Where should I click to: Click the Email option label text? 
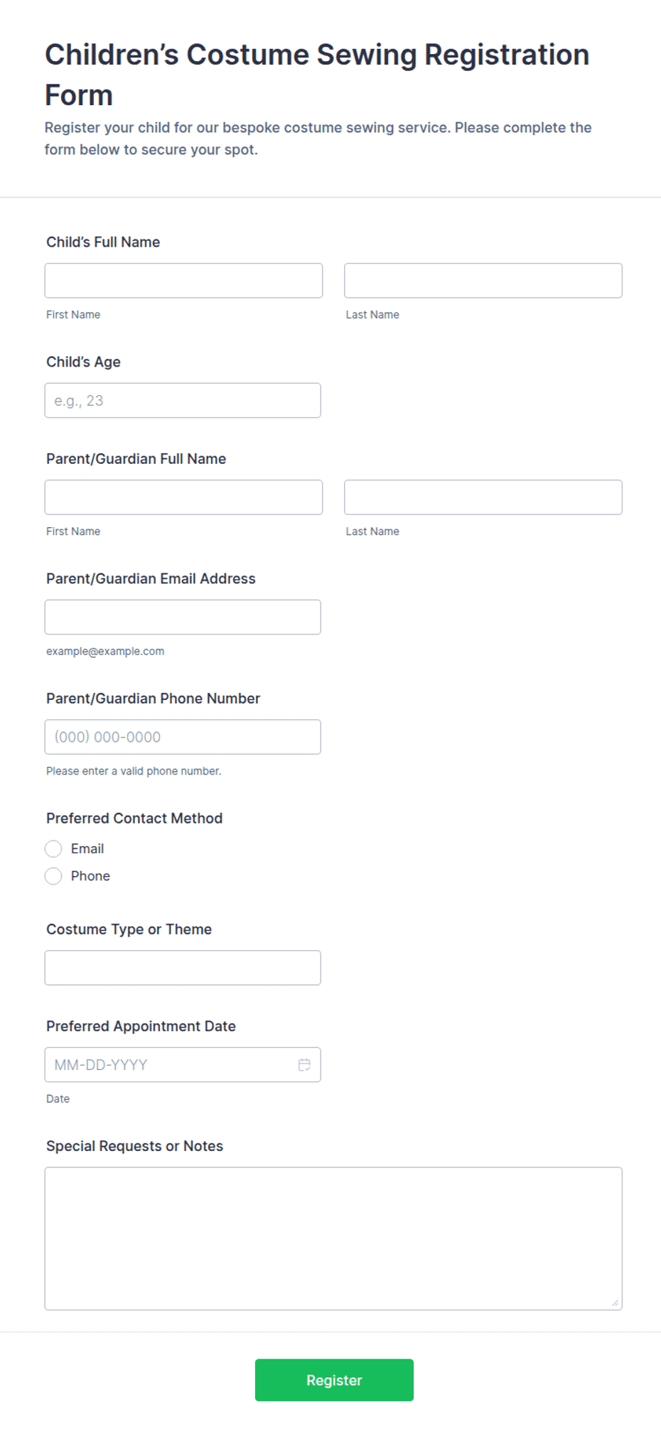pos(87,848)
